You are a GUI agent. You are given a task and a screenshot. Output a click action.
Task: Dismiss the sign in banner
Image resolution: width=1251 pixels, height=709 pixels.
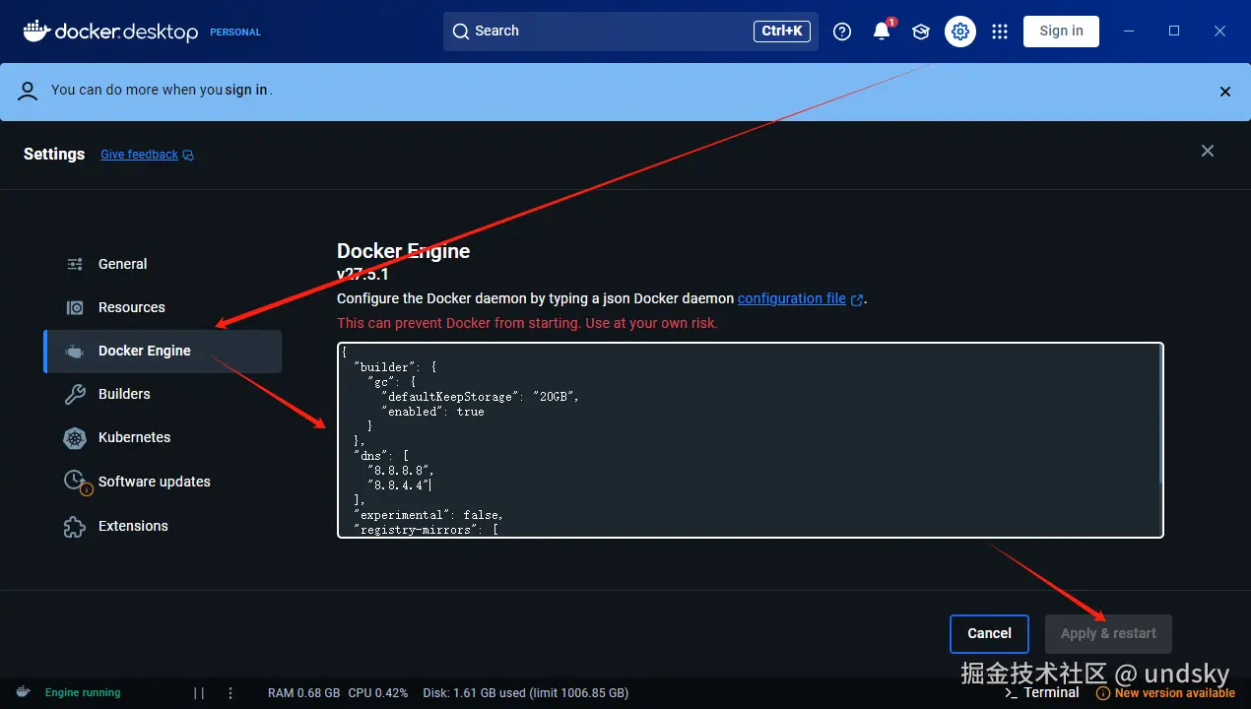click(1225, 92)
